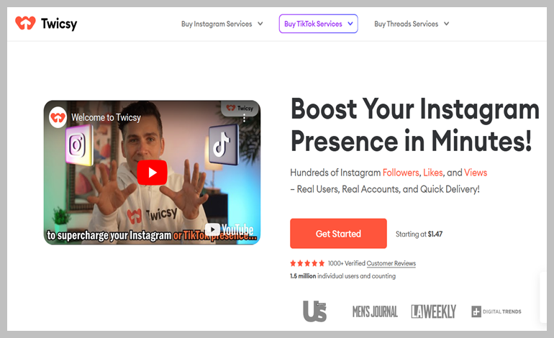Click the Digital Trends logo

click(496, 311)
